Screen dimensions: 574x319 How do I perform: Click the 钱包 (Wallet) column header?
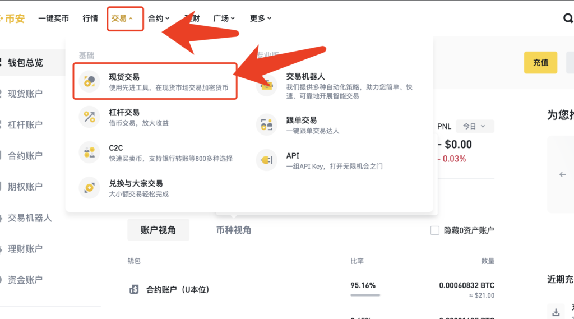[x=134, y=261]
